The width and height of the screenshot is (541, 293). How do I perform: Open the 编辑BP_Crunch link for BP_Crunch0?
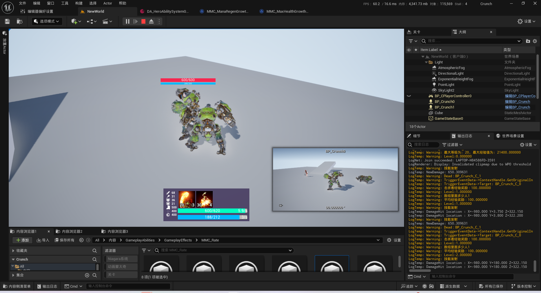click(517, 102)
